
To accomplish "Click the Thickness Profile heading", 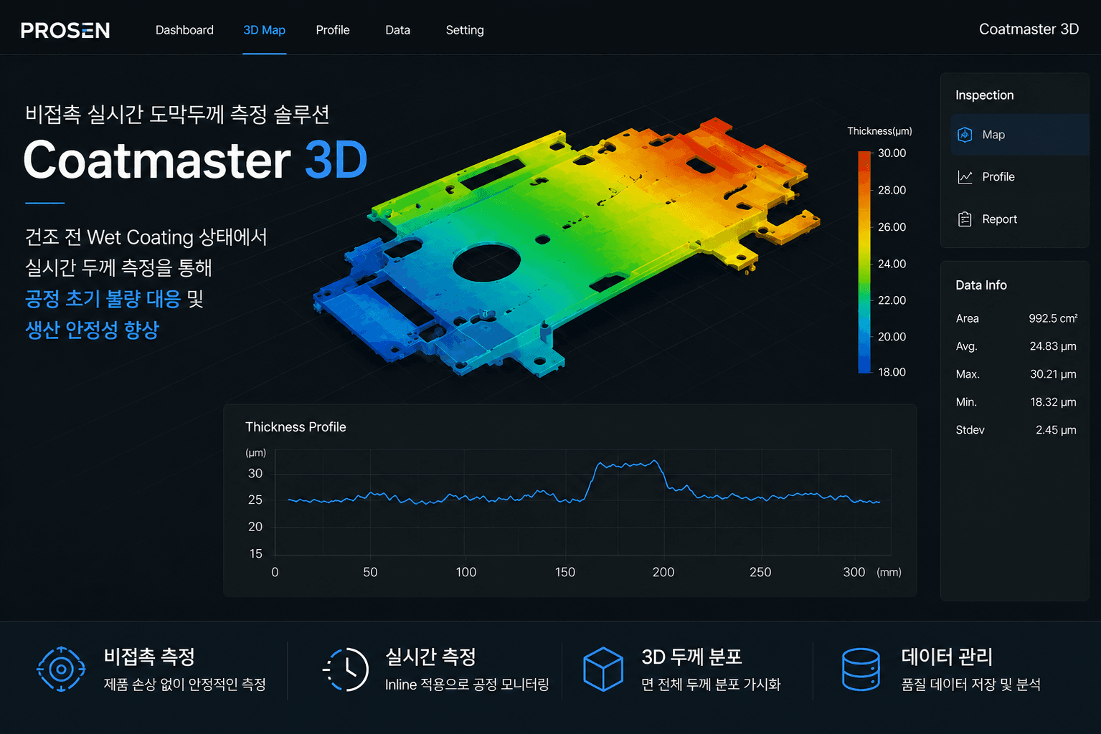I will point(296,427).
